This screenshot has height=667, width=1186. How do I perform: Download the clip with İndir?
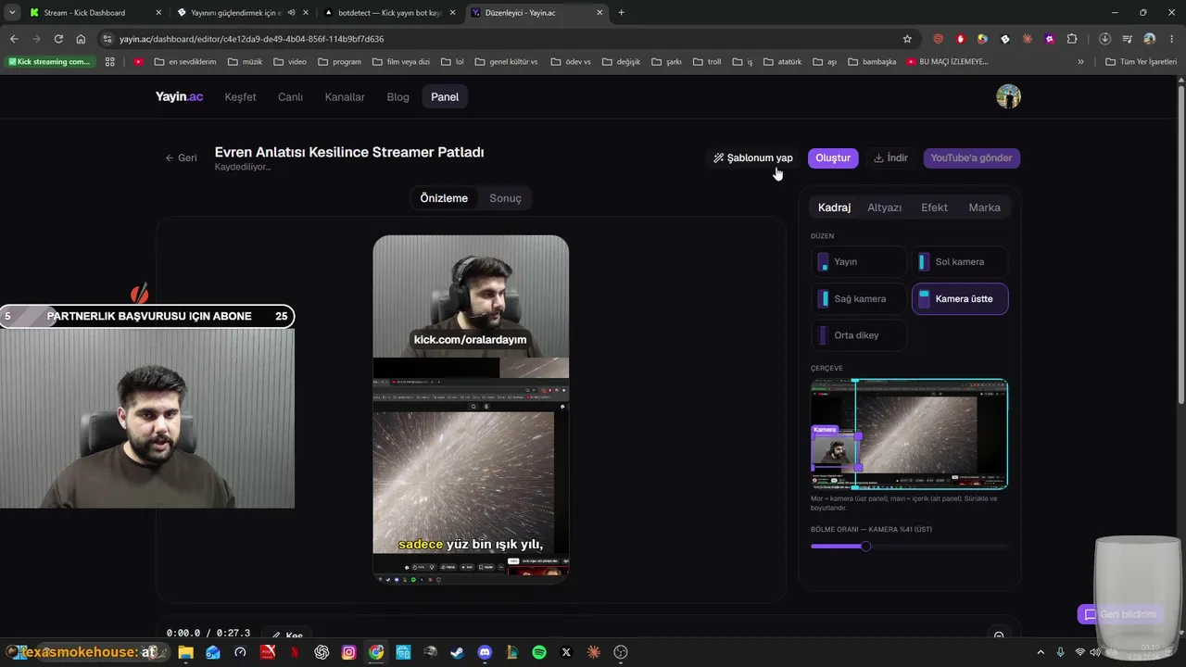click(x=891, y=158)
